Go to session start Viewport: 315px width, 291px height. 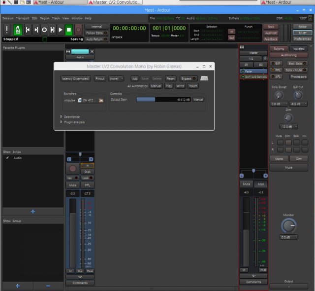(x=28, y=30)
